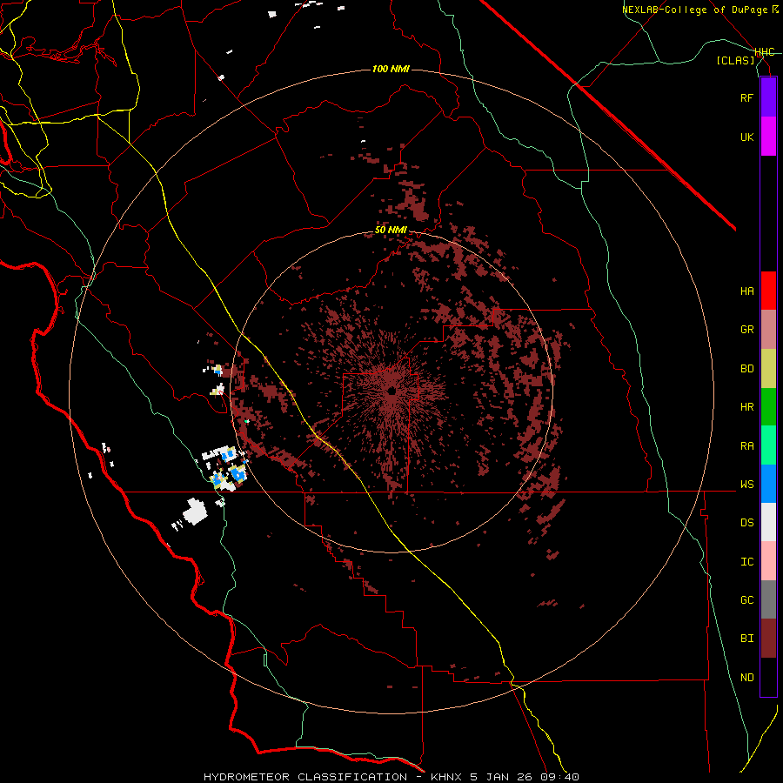Click the HYDROMETEOR CLASSIFICATION title text

tap(305, 777)
